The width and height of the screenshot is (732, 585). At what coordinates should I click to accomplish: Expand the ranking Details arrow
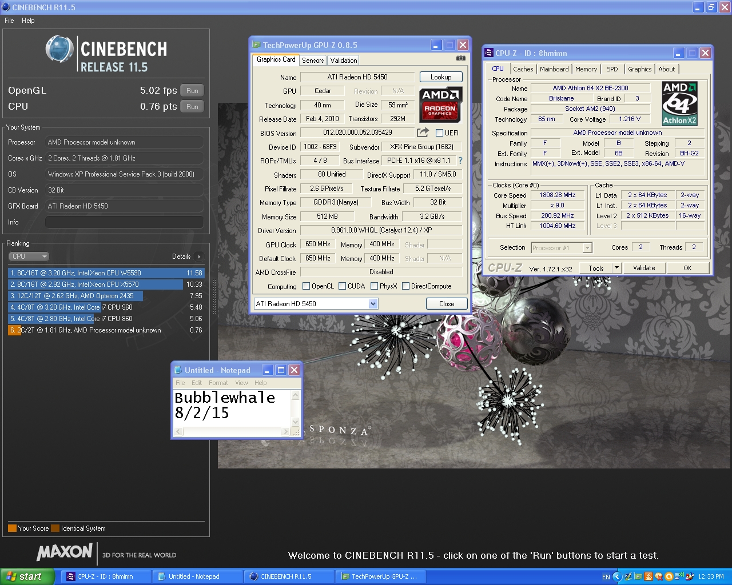[x=199, y=257]
